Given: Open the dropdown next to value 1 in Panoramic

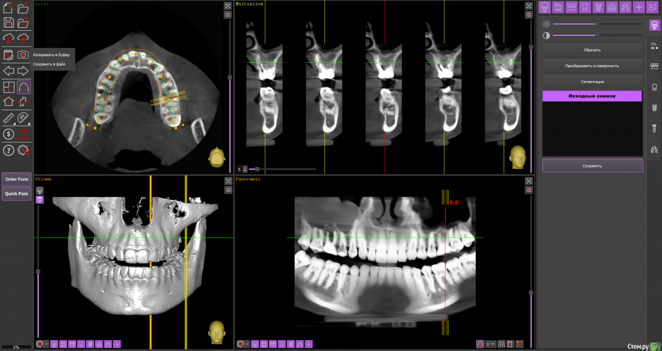Looking at the screenshot, I should pos(494,344).
